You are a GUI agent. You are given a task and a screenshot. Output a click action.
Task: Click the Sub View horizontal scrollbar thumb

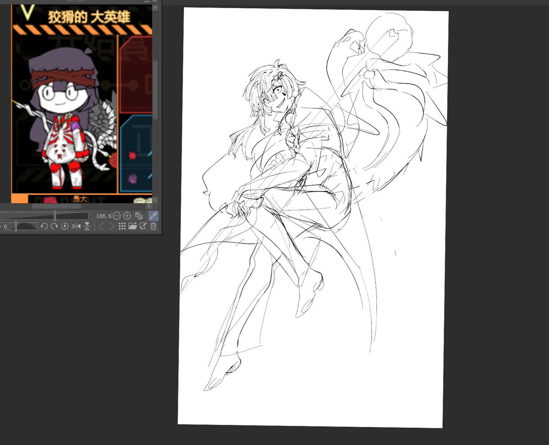click(56, 206)
